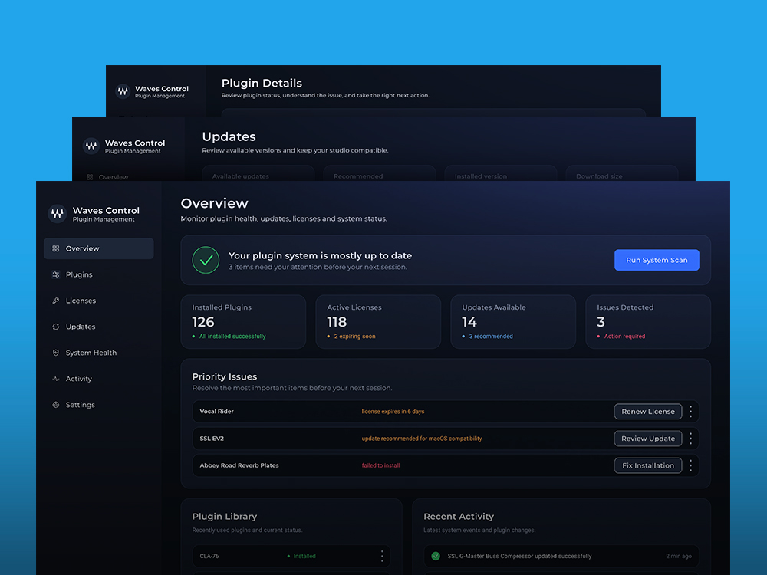Open the Activity page

99,379
